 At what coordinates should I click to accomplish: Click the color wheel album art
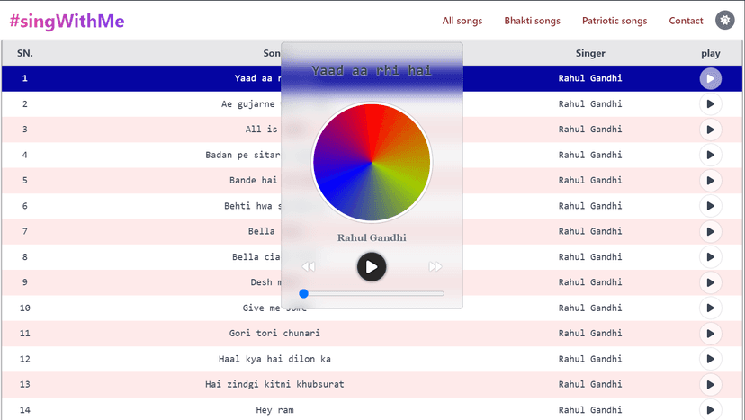tap(372, 163)
